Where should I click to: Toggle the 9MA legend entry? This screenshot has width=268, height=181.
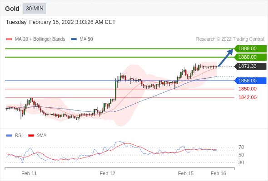tap(37, 136)
